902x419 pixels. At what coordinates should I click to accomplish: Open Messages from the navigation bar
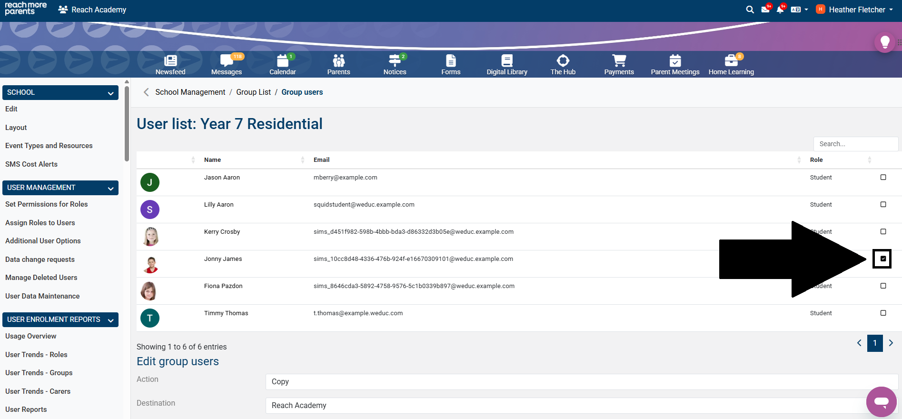227,61
